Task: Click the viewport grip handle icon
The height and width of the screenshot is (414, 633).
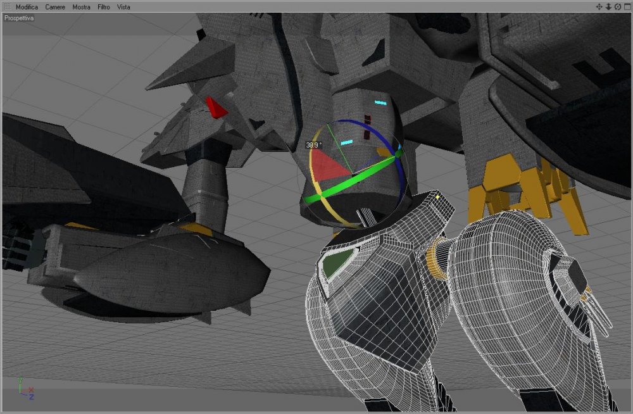Action: click(x=7, y=6)
